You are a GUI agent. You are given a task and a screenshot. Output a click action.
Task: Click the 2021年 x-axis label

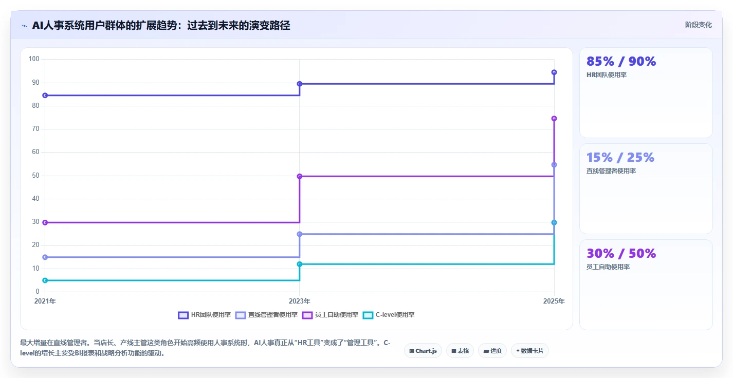(x=45, y=301)
